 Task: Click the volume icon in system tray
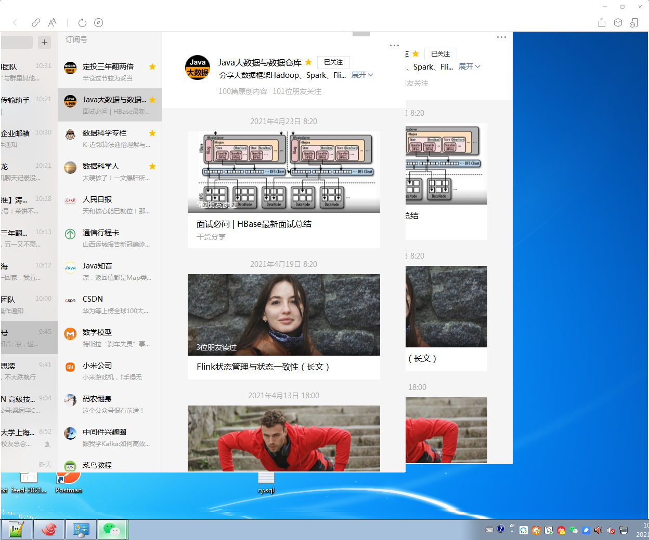click(598, 530)
